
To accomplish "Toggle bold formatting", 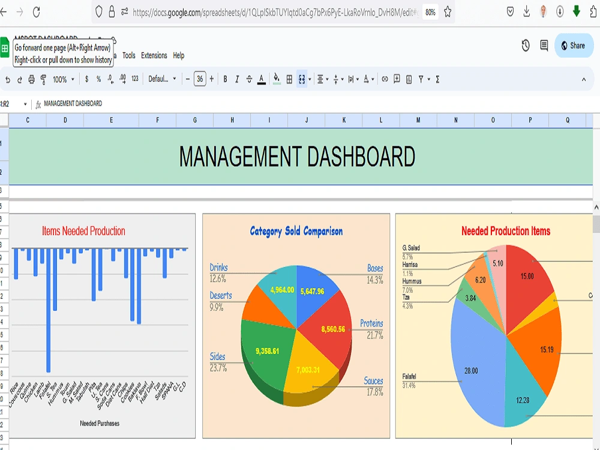I will click(225, 79).
